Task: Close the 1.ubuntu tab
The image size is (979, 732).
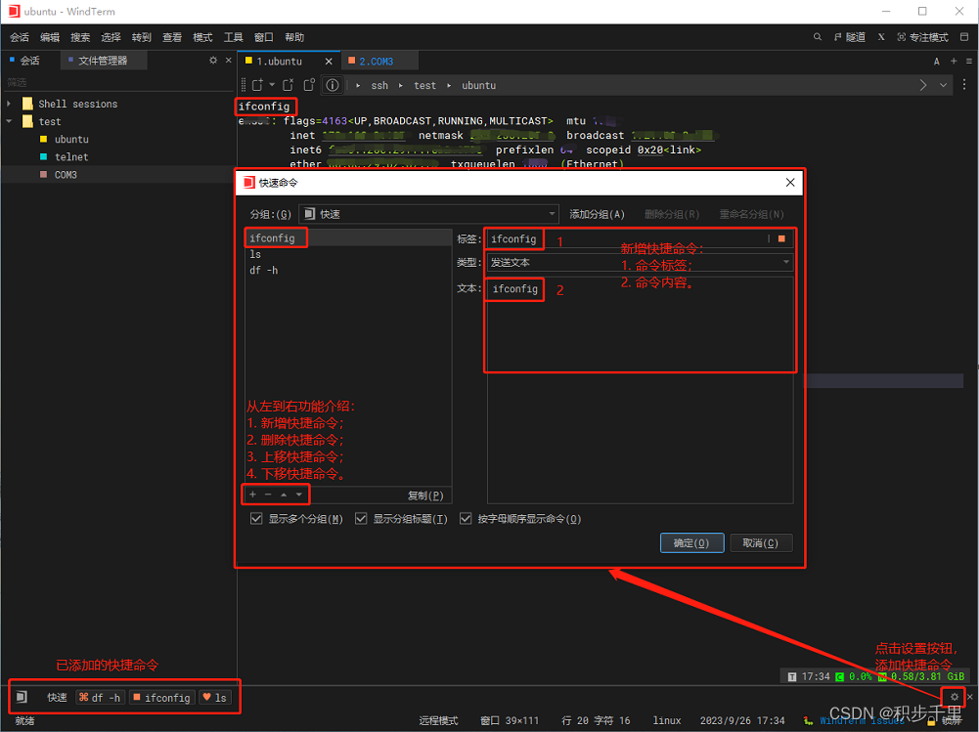Action: [x=329, y=62]
